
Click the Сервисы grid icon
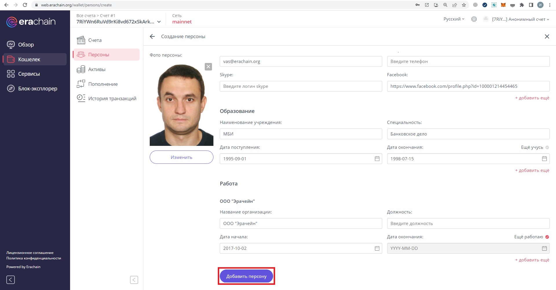coord(10,74)
